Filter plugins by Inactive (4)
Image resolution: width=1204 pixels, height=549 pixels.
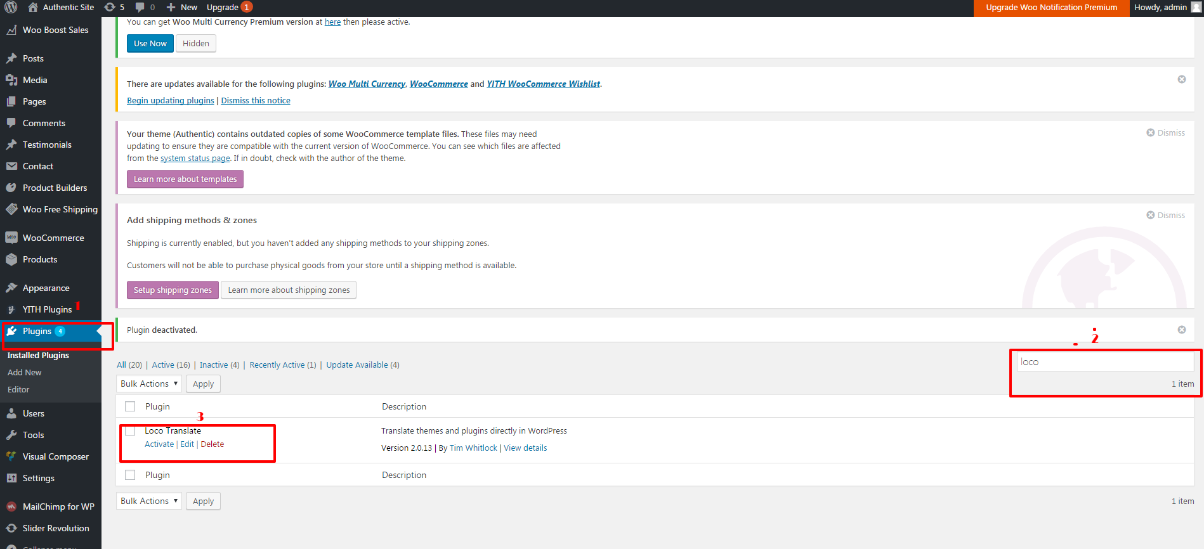click(x=219, y=365)
